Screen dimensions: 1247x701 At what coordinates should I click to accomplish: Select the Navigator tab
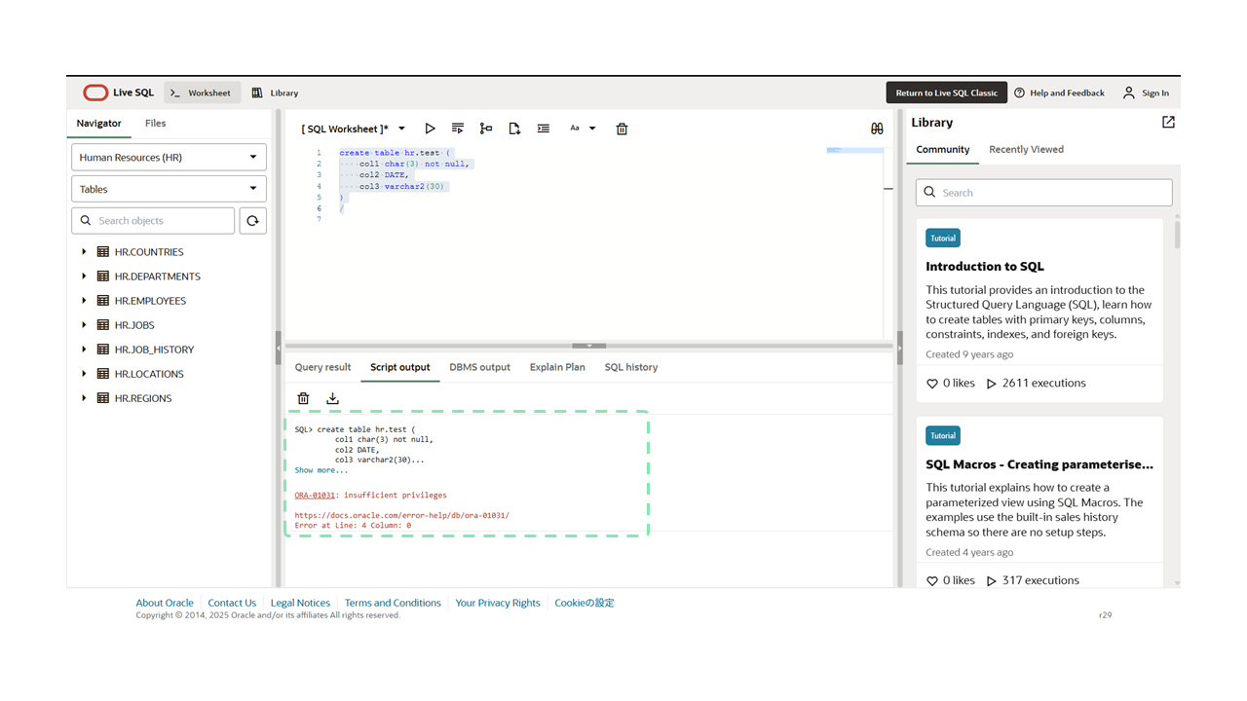(x=99, y=124)
